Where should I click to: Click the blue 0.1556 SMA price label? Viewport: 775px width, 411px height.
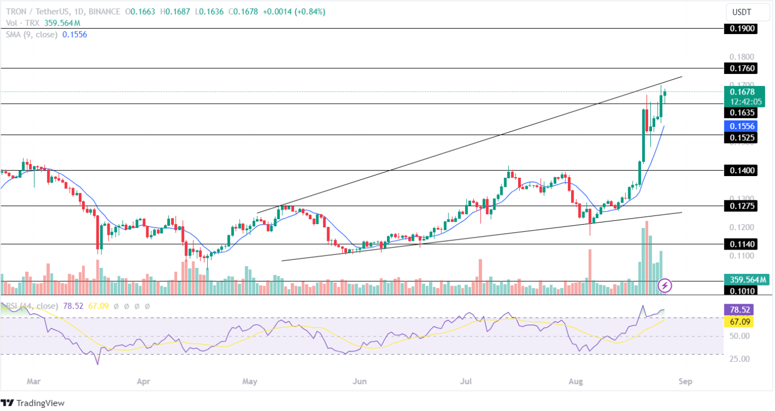click(740, 126)
